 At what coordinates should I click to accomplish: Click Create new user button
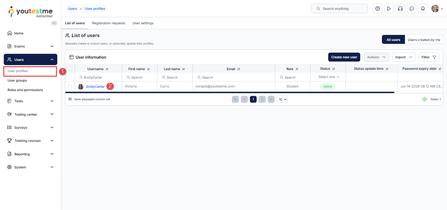point(344,57)
